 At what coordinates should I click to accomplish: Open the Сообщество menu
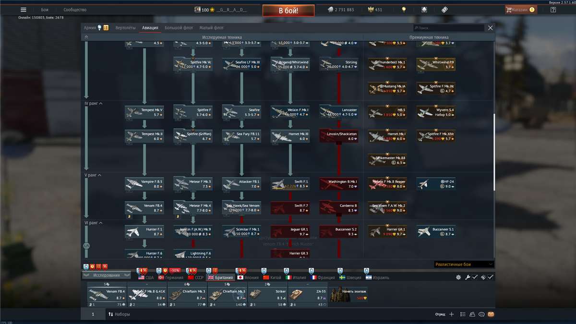(x=75, y=10)
